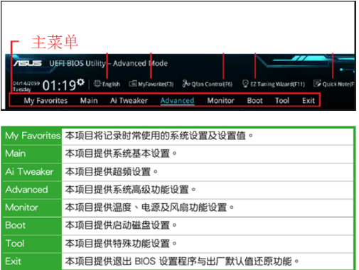The height and width of the screenshot is (270, 359).
Task: Select the highlighted Advanced tab
Action: coord(177,101)
